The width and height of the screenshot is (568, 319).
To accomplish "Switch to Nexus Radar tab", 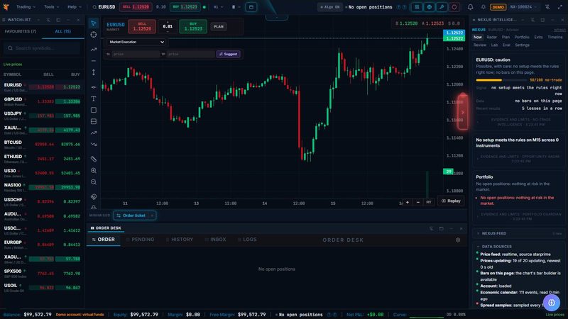I will [x=491, y=38].
